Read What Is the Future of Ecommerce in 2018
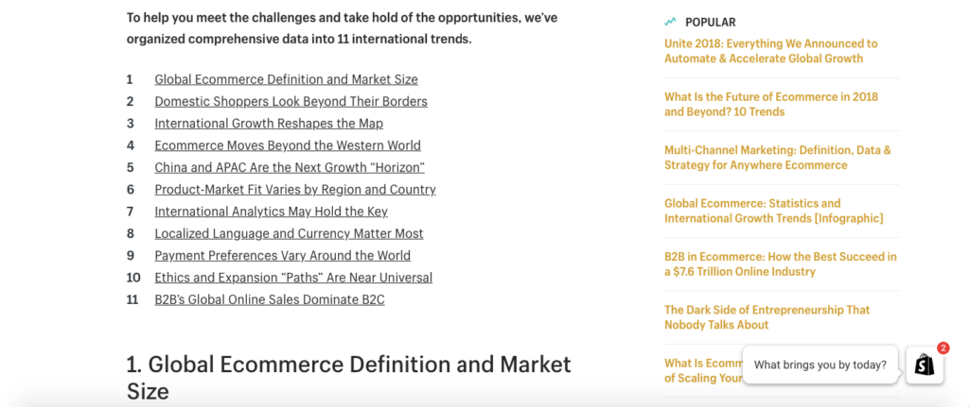 pyautogui.click(x=771, y=104)
